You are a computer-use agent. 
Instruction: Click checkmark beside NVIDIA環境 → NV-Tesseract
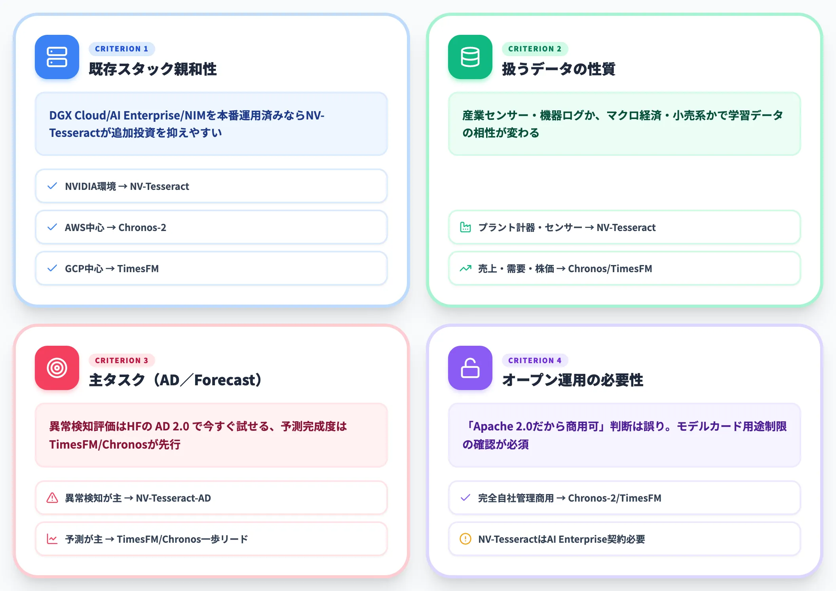52,186
